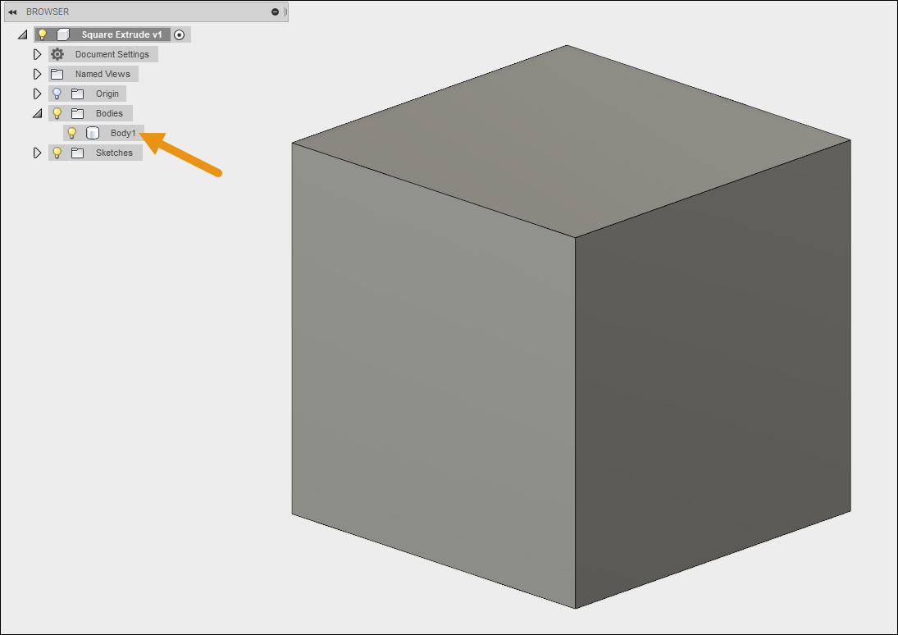
Task: Hide all Bodies via the bulb icon
Action: coord(57,113)
